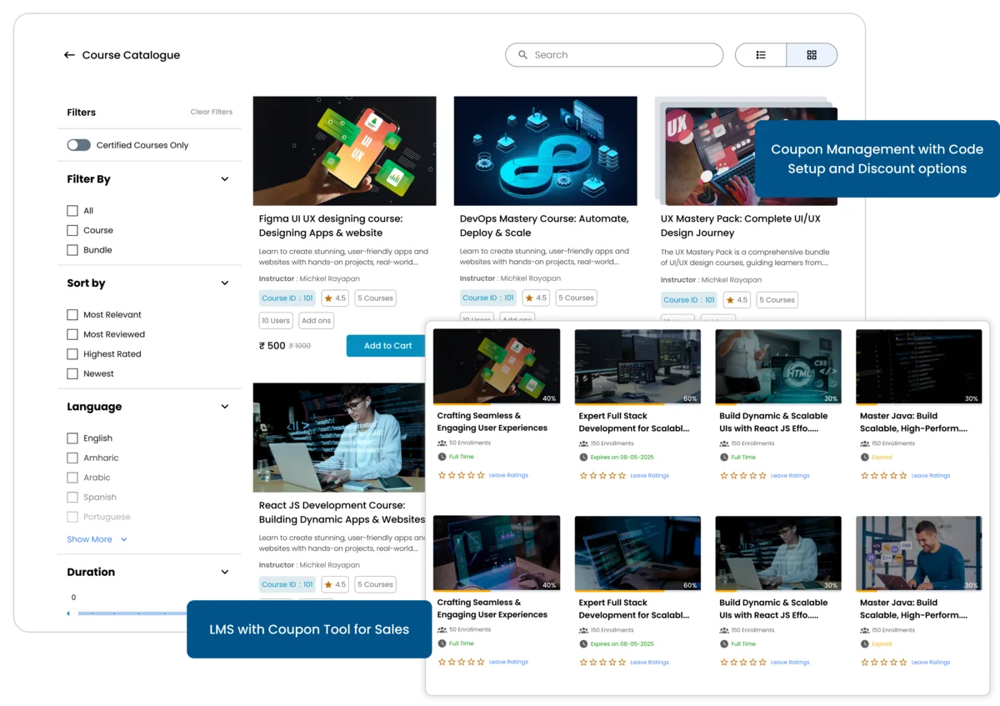The height and width of the screenshot is (706, 1000).
Task: Tick the Spanish language checkbox
Action: click(x=72, y=497)
